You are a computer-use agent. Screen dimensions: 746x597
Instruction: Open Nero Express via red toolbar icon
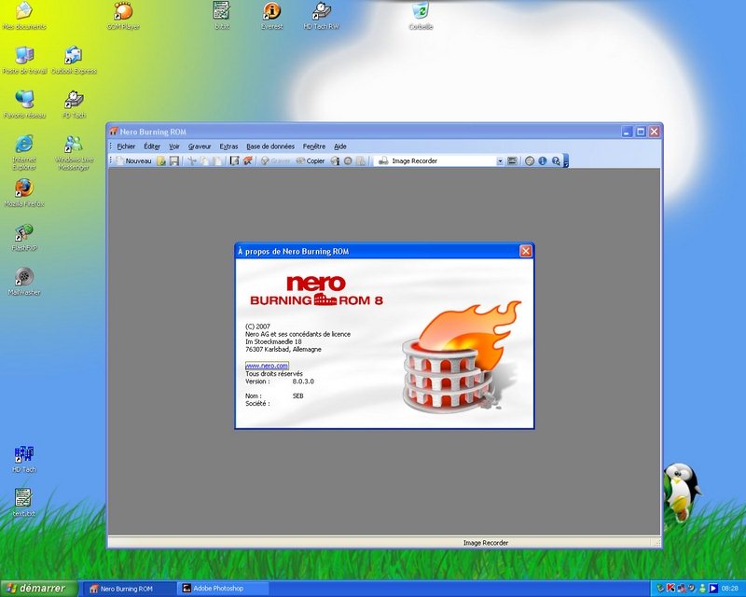247,161
